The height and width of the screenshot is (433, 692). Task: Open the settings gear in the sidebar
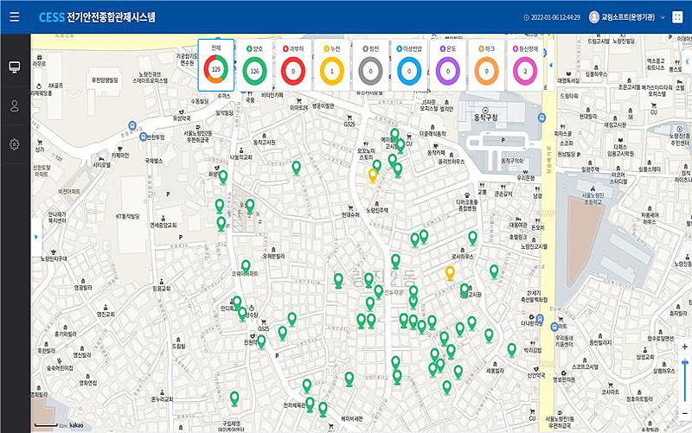[15, 143]
